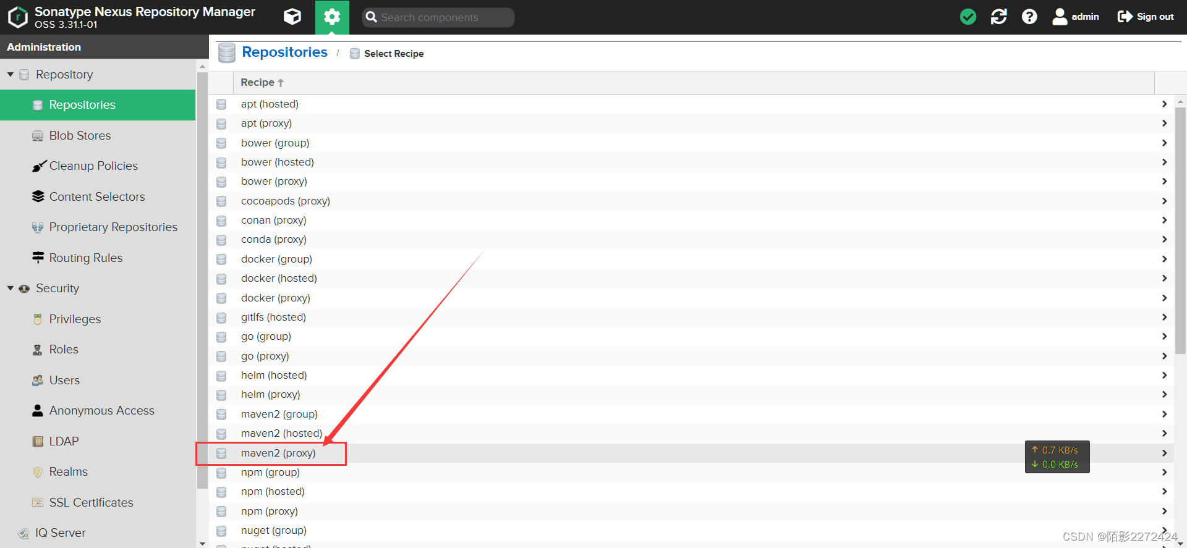Click the chevron arrow on go (group) row
This screenshot has height=548, width=1187.
coord(1164,336)
